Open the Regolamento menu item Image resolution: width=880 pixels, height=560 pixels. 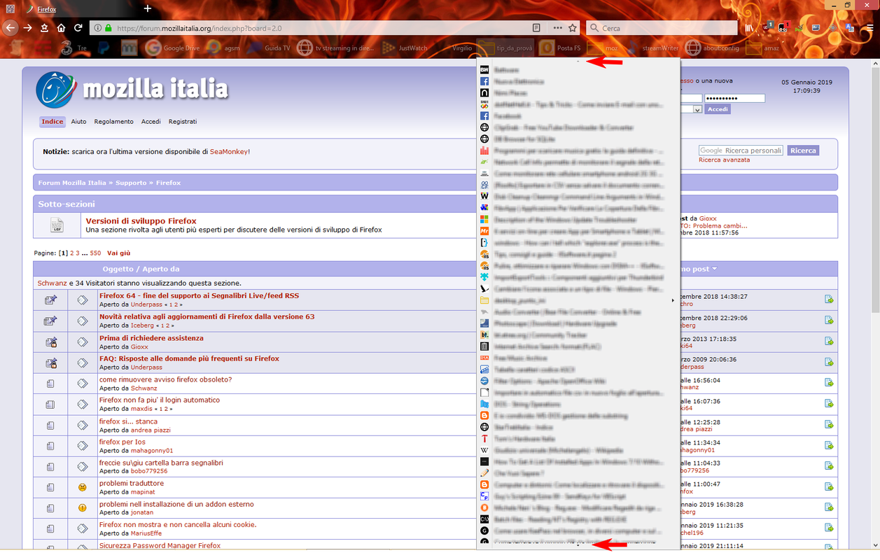[113, 121]
